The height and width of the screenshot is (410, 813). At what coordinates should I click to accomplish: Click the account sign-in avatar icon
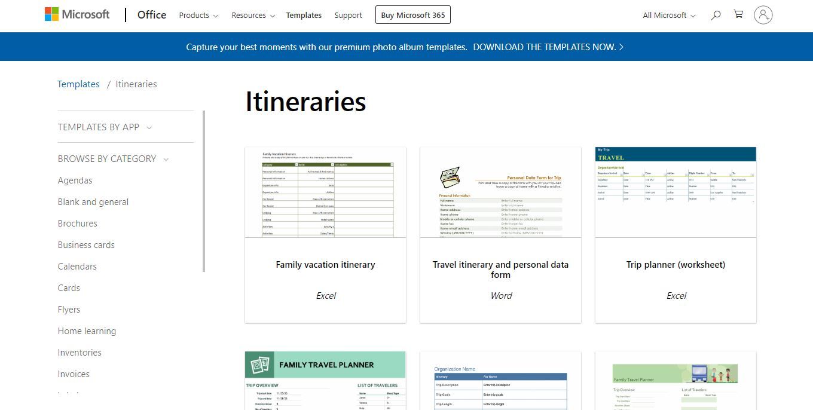[x=763, y=15]
